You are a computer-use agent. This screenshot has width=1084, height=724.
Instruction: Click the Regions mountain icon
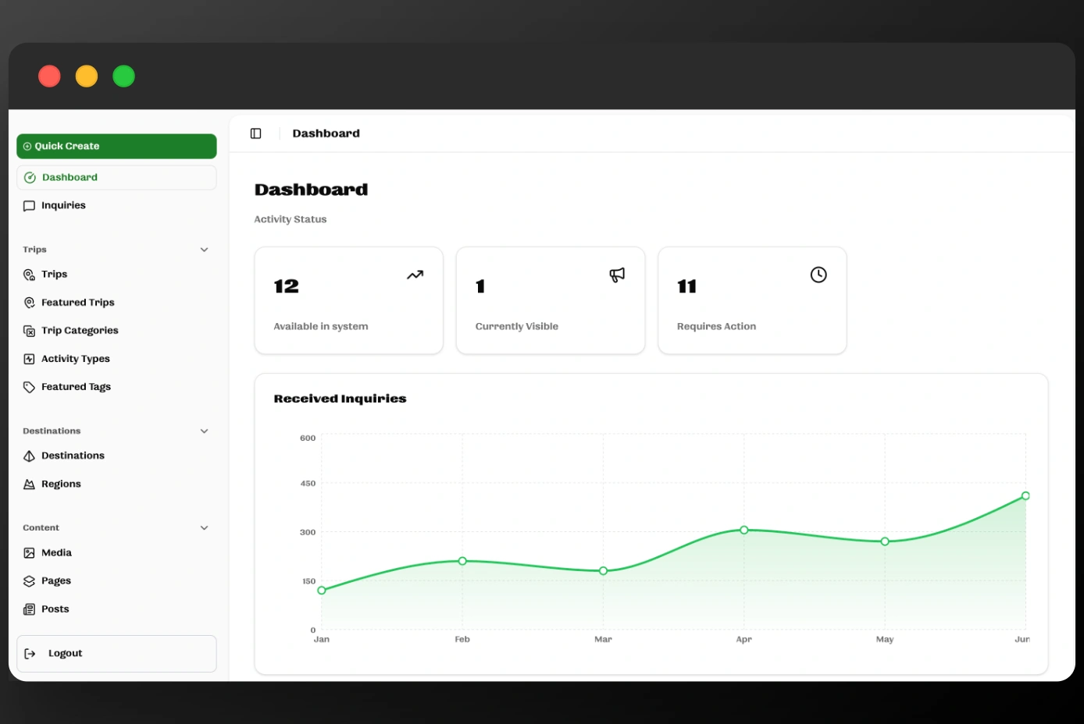(29, 484)
